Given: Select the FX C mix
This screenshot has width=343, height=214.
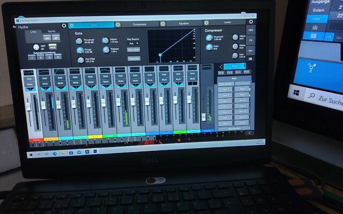Looking at the screenshot, I should pyautogui.click(x=238, y=72).
